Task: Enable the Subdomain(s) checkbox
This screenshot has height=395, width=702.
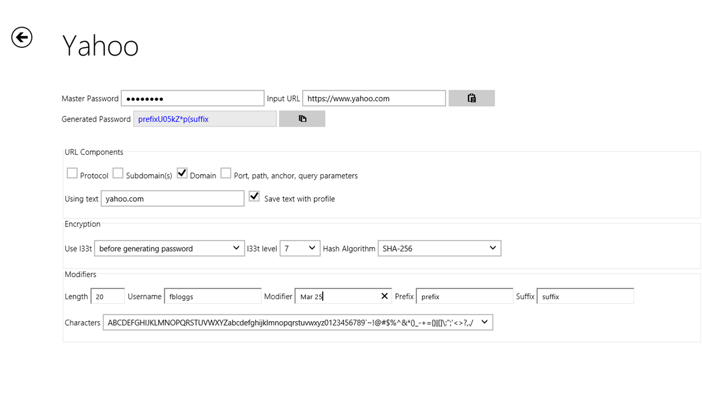Action: (118, 173)
